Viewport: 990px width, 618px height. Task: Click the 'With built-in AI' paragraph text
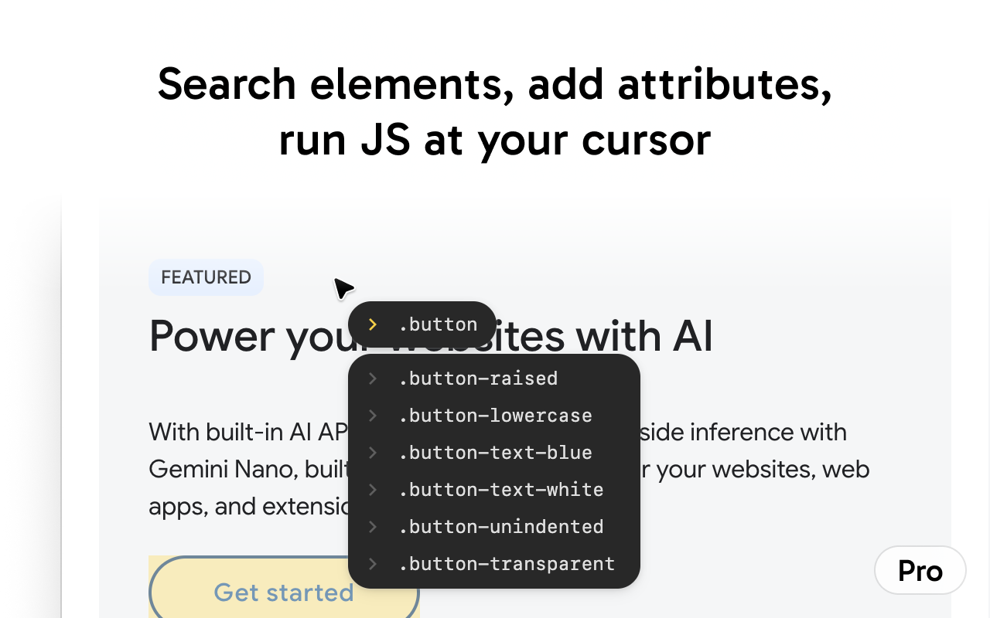509,469
